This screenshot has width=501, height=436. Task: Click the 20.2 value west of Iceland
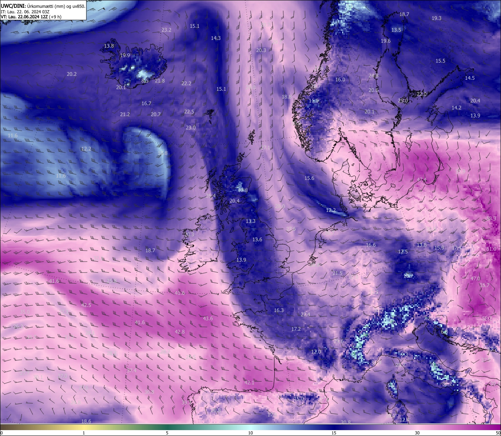pos(72,74)
